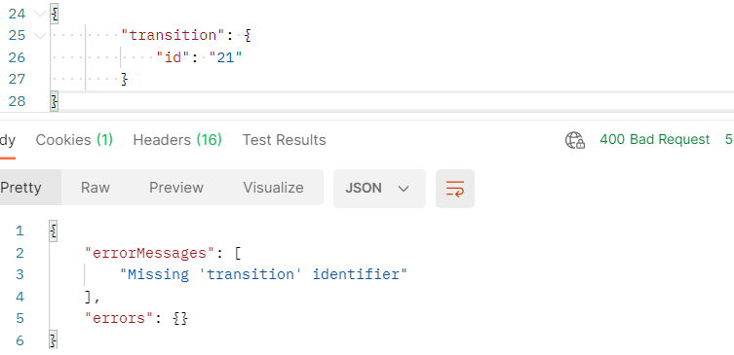The width and height of the screenshot is (734, 355).
Task: Click the Missing 'transition' identifier message
Action: tap(263, 274)
